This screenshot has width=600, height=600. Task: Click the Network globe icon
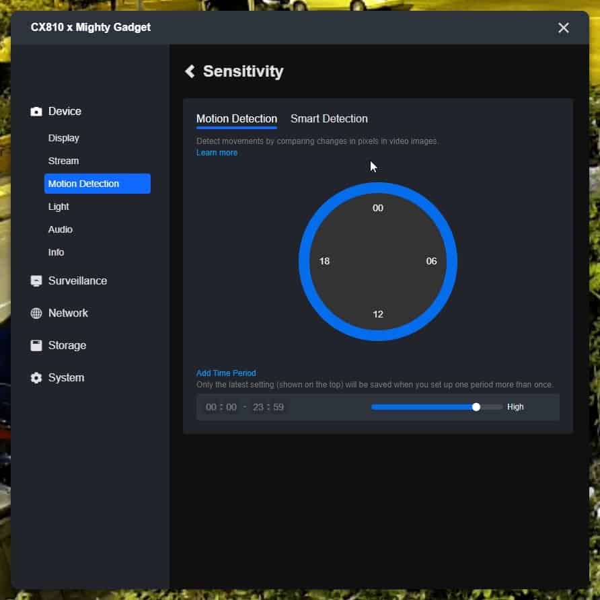click(x=36, y=313)
